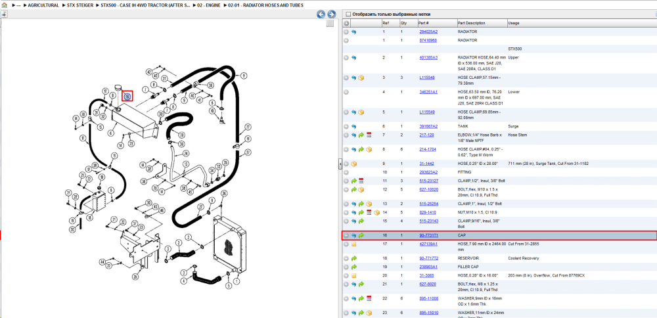Click blue arrow icon for TANK row
Screen dimensions: 657x318
click(353, 127)
